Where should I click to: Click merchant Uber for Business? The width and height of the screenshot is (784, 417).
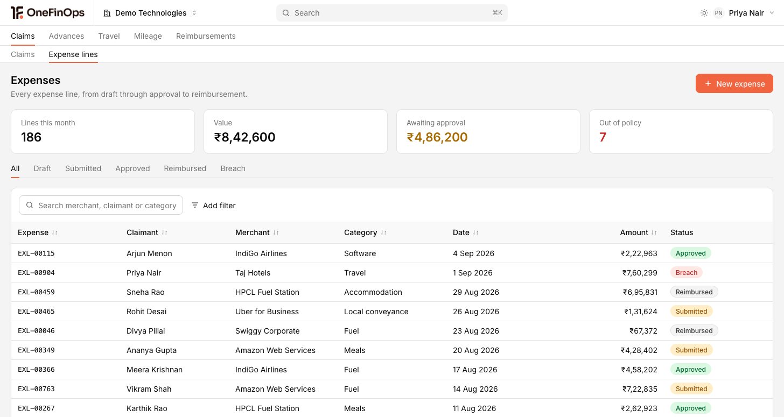pyautogui.click(x=267, y=312)
